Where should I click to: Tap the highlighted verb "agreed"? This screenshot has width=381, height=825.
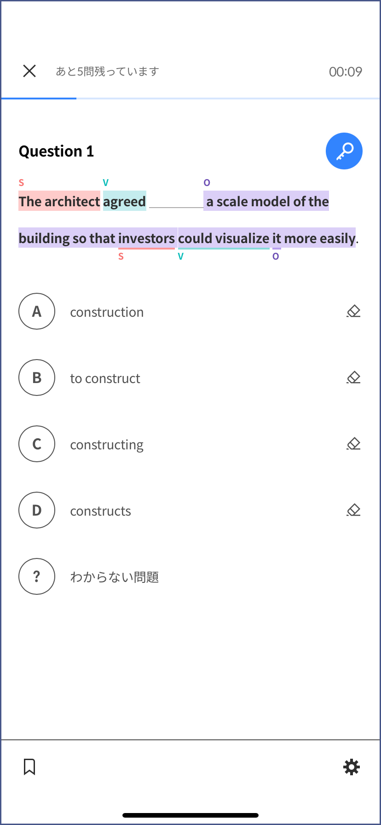tap(124, 201)
